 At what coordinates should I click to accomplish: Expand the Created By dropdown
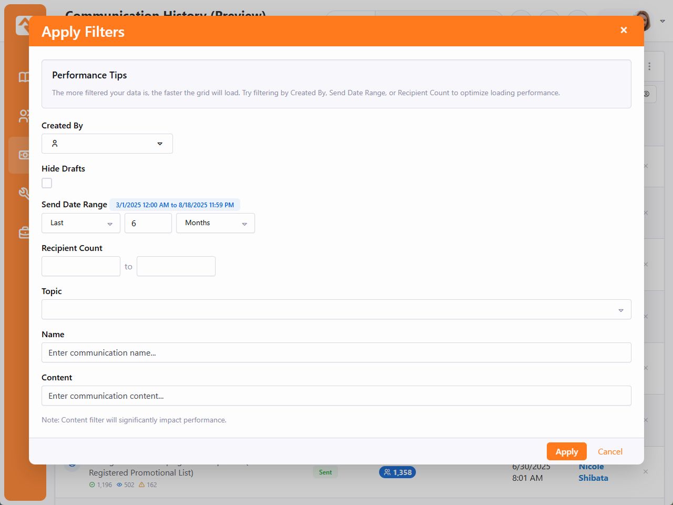[160, 144]
